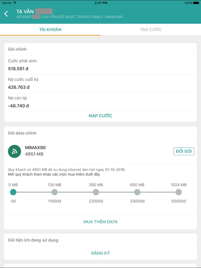Tap the Nợ cước cuối kỳ amount

click(x=18, y=87)
